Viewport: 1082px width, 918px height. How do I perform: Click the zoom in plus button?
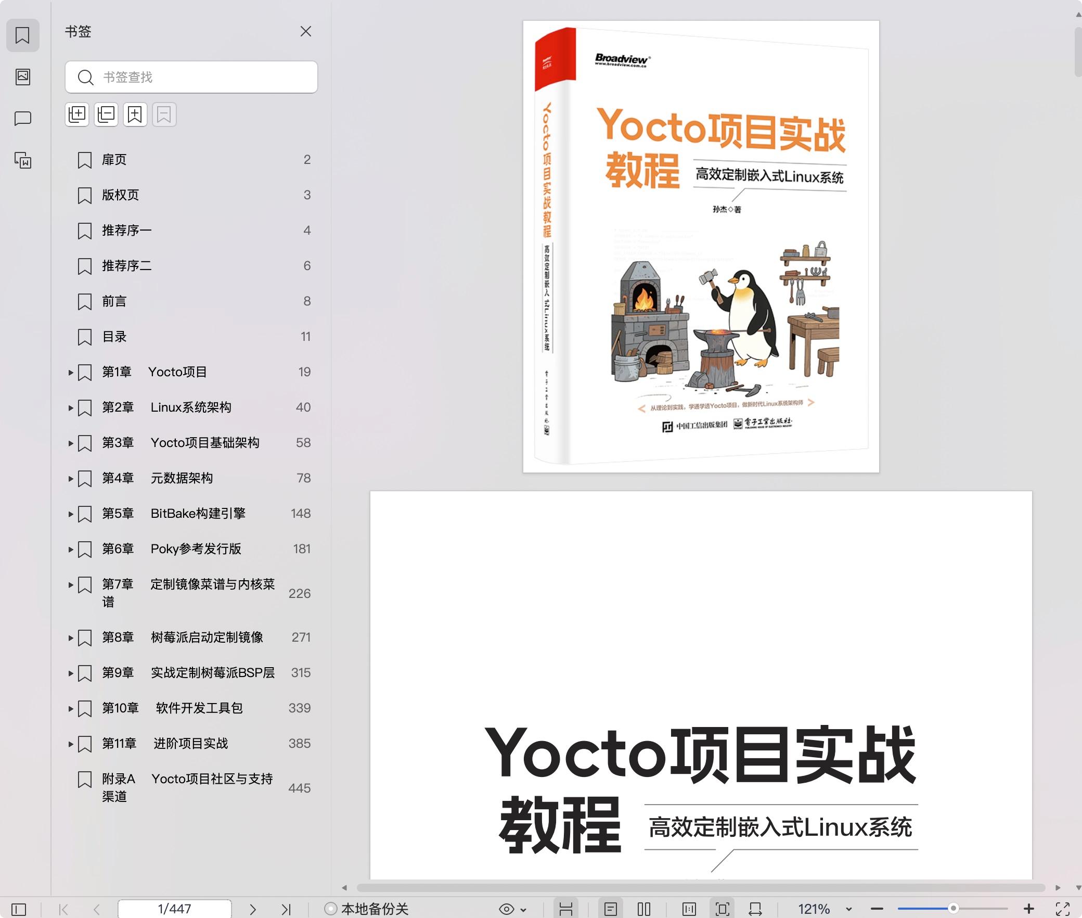pyautogui.click(x=1028, y=909)
